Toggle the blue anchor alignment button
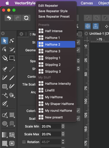This screenshot has width=109, height=148. pyautogui.click(x=96, y=26)
